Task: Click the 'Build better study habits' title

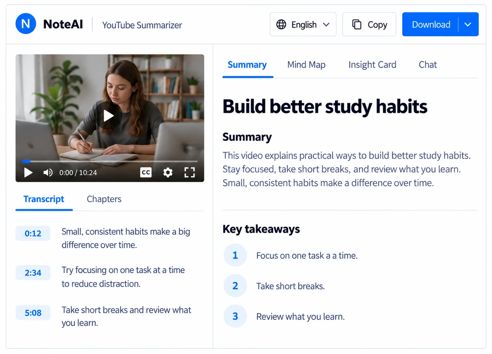Action: (325, 106)
